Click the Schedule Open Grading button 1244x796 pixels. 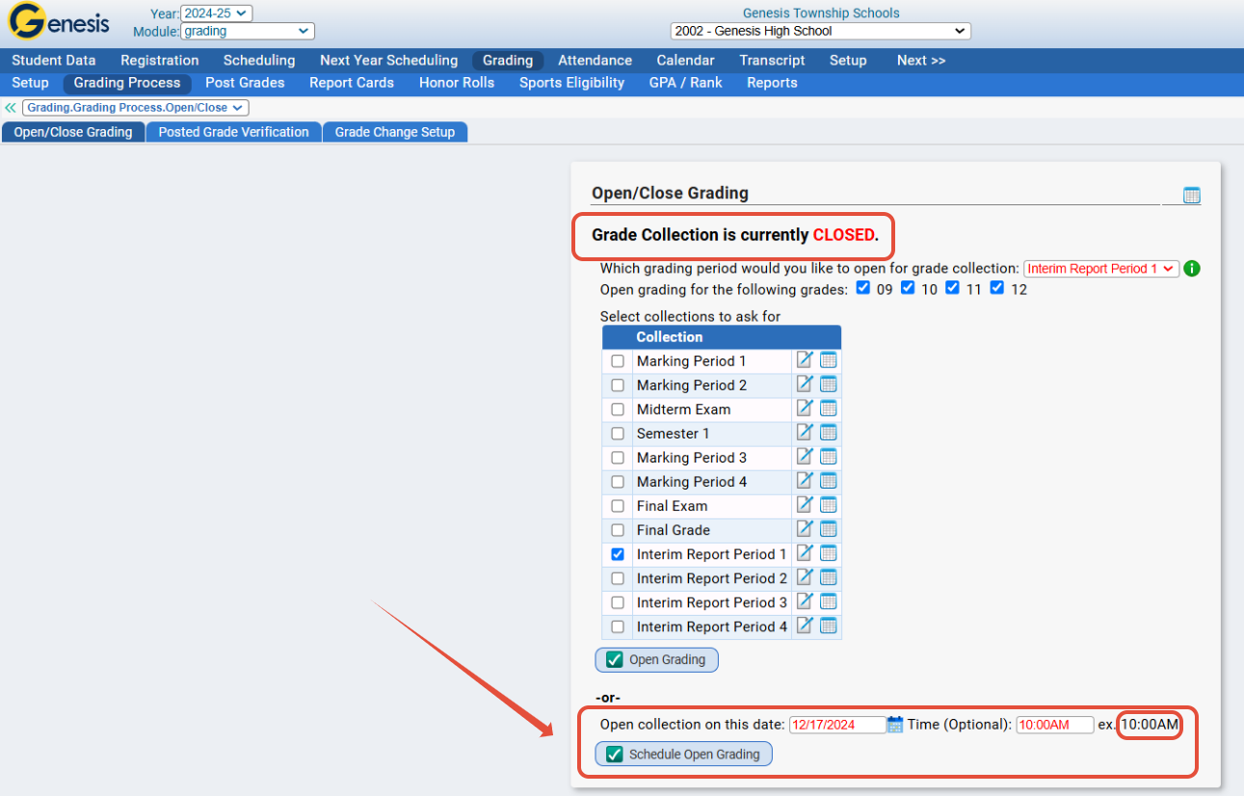click(684, 755)
